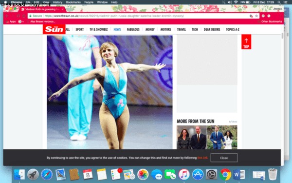Screen dimensions: 292x183
Task: Open the Chrome application menu
Action: coord(17,2)
